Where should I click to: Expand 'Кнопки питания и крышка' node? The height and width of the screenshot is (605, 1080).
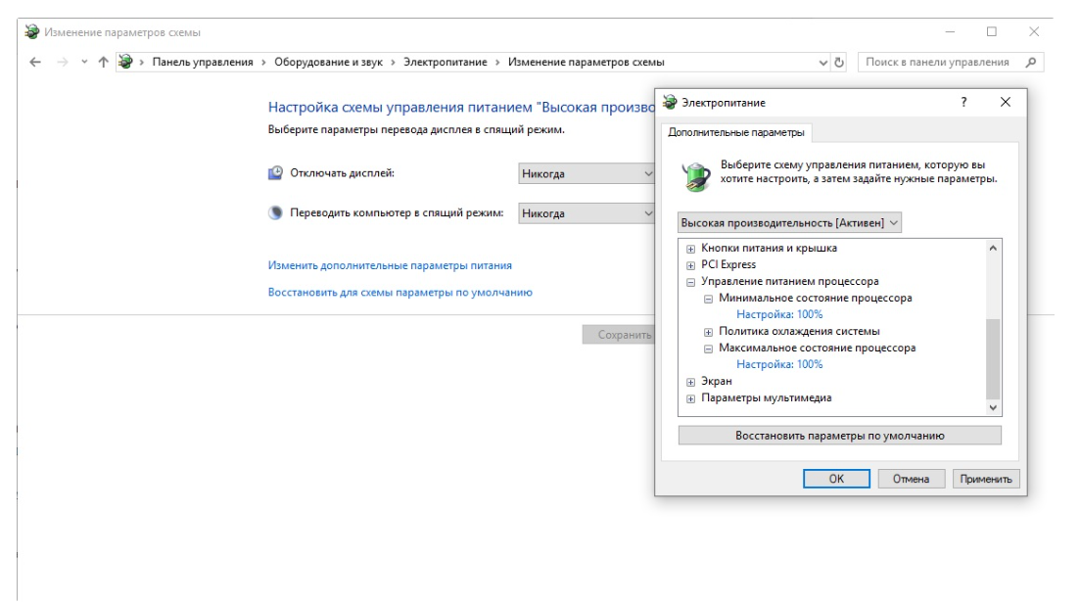tap(690, 249)
